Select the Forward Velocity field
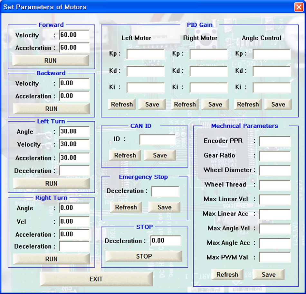306x294 pixels. pos(74,35)
